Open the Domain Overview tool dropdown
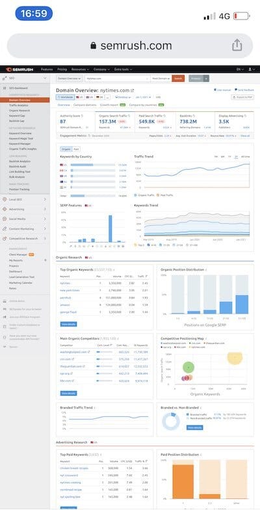This screenshot has height=510, width=260. [70, 78]
